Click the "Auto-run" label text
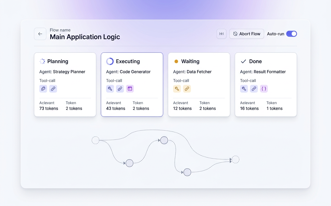The height and width of the screenshot is (206, 331). pyautogui.click(x=275, y=34)
